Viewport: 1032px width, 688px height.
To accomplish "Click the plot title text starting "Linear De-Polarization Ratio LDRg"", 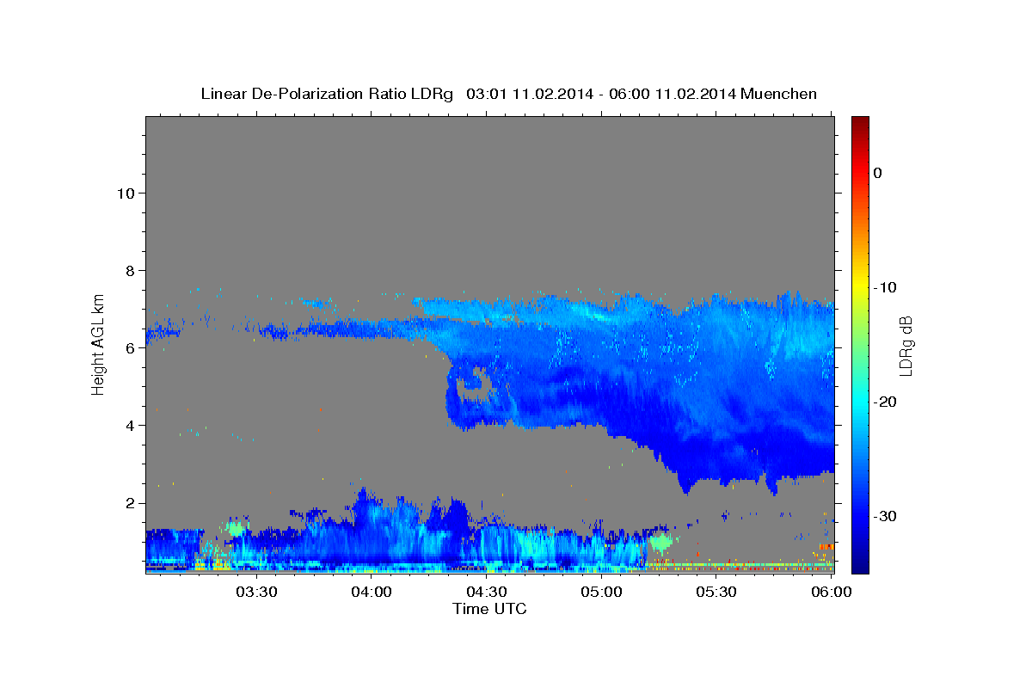I will tap(508, 93).
